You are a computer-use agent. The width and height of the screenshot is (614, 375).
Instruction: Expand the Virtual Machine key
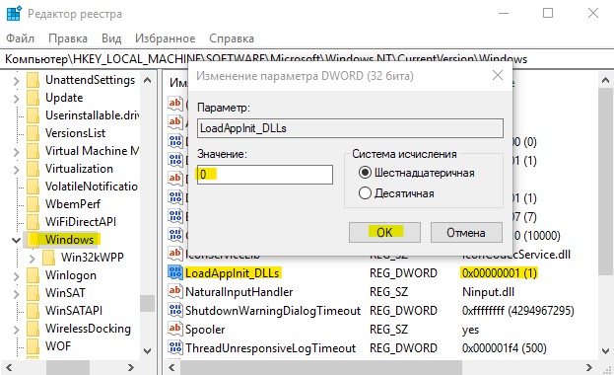(x=17, y=152)
